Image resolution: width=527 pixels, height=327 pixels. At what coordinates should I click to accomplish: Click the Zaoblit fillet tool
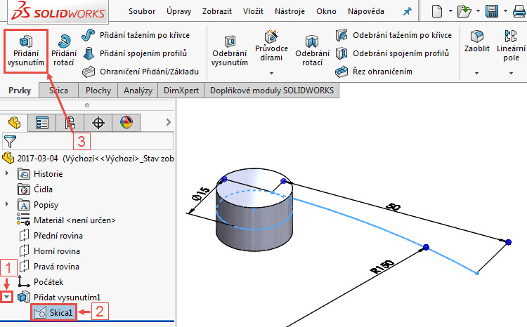tap(477, 41)
